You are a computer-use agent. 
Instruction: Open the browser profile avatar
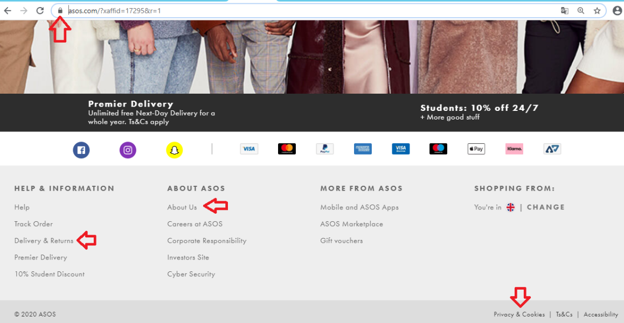(617, 11)
